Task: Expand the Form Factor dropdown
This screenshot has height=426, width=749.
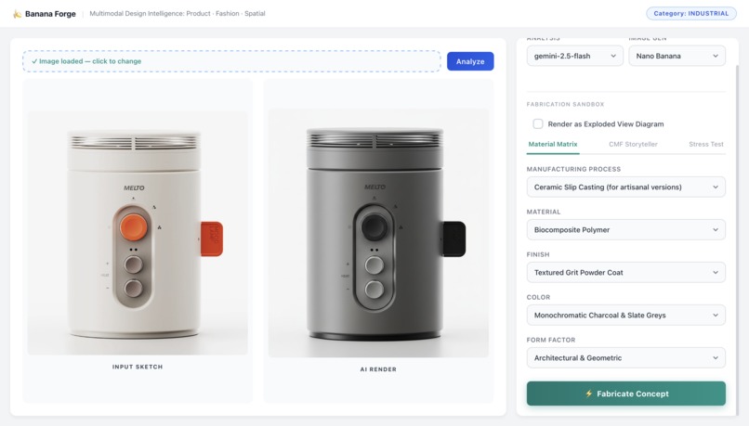Action: click(625, 357)
